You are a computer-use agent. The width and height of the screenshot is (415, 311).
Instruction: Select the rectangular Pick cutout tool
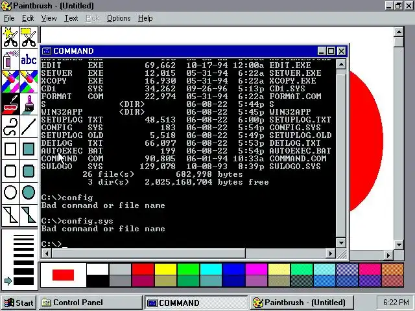(x=29, y=37)
